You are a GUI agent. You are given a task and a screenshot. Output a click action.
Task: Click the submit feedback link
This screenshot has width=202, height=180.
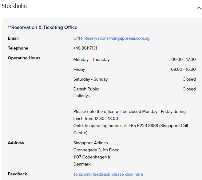(x=108, y=174)
